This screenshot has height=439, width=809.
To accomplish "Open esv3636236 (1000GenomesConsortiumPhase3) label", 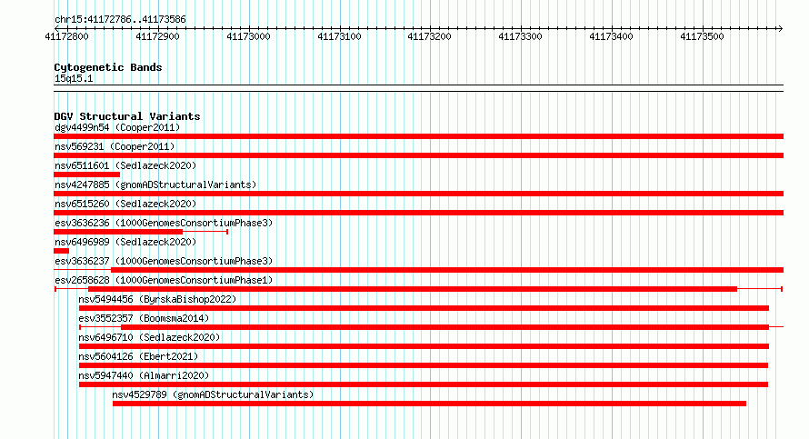I will click(164, 223).
